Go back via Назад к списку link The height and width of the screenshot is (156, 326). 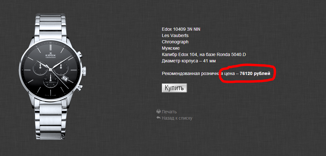tap(177, 118)
